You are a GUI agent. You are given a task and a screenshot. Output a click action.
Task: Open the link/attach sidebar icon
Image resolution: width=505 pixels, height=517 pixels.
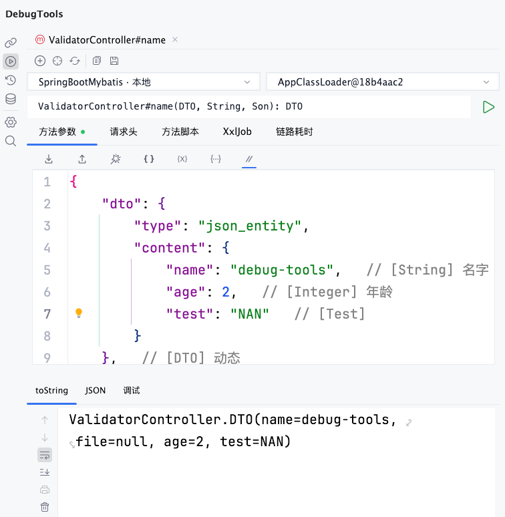click(11, 43)
